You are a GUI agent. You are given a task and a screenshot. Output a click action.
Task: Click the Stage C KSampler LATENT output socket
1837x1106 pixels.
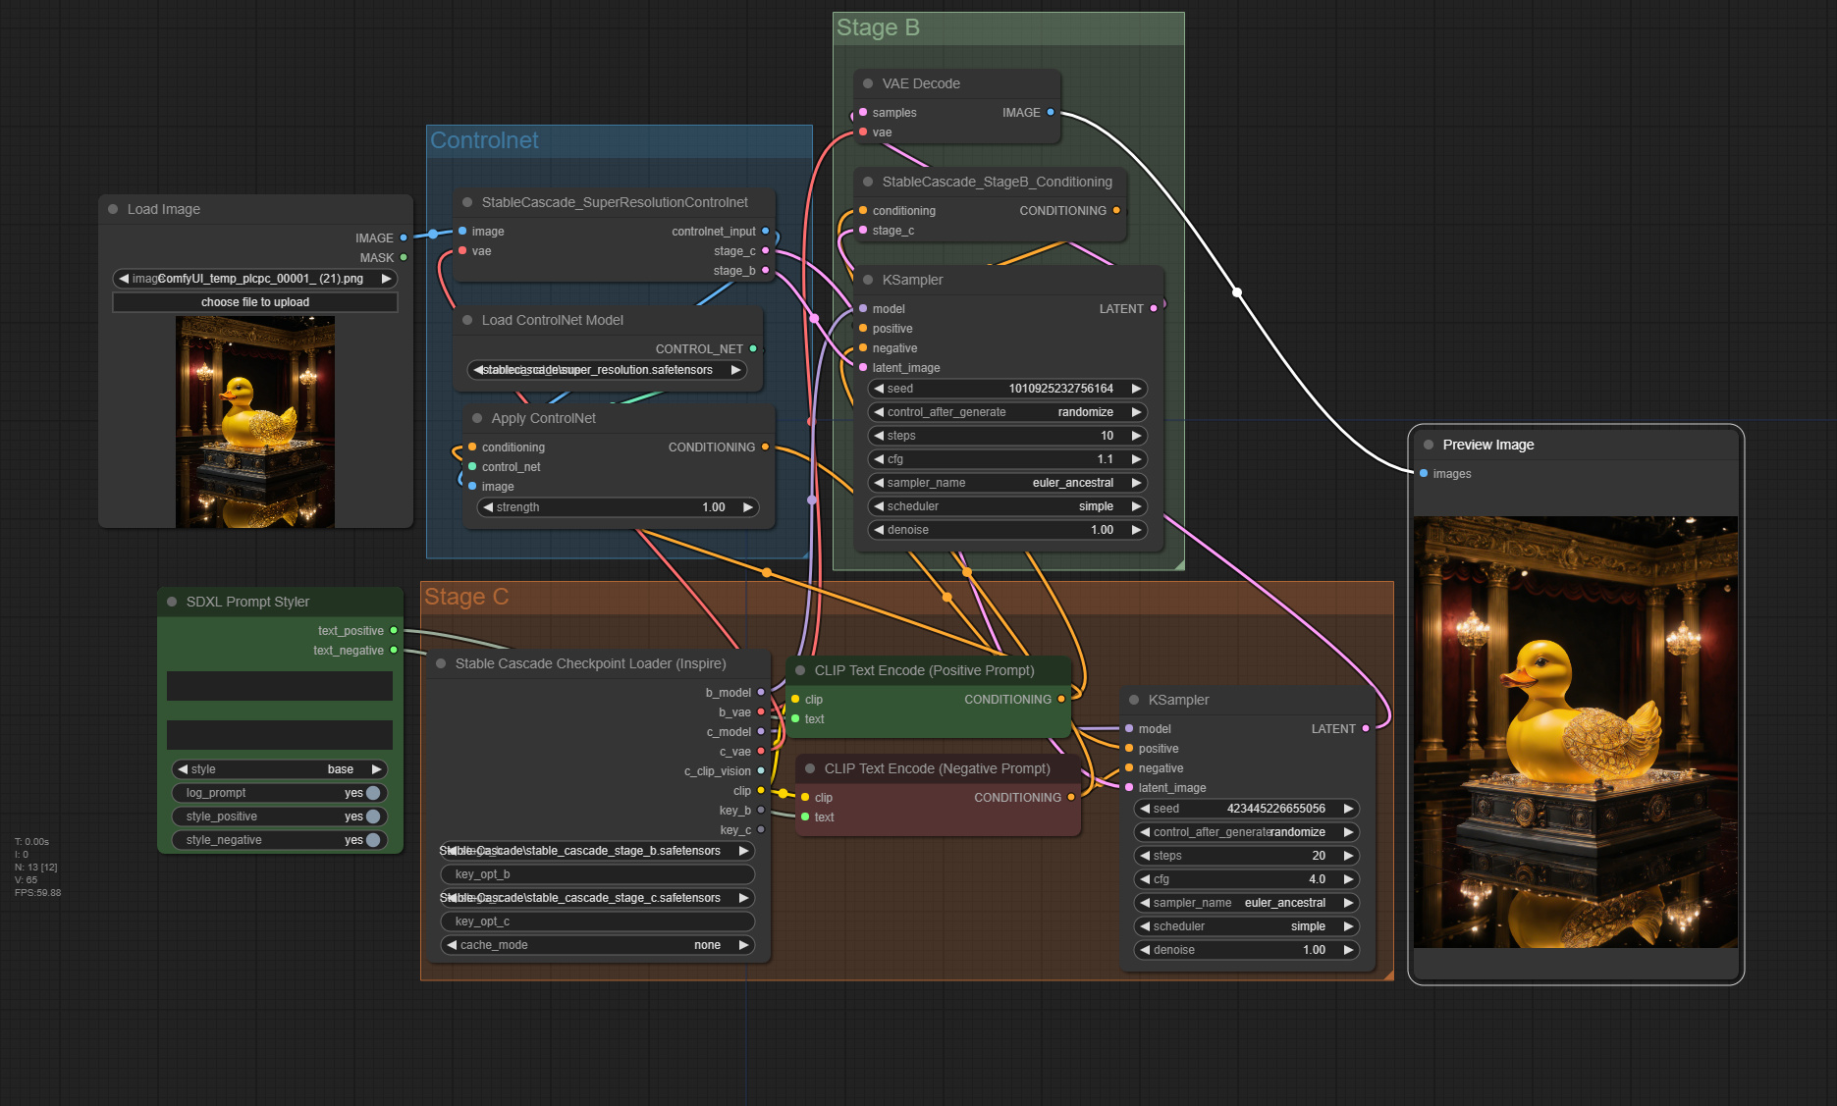pyautogui.click(x=1366, y=728)
